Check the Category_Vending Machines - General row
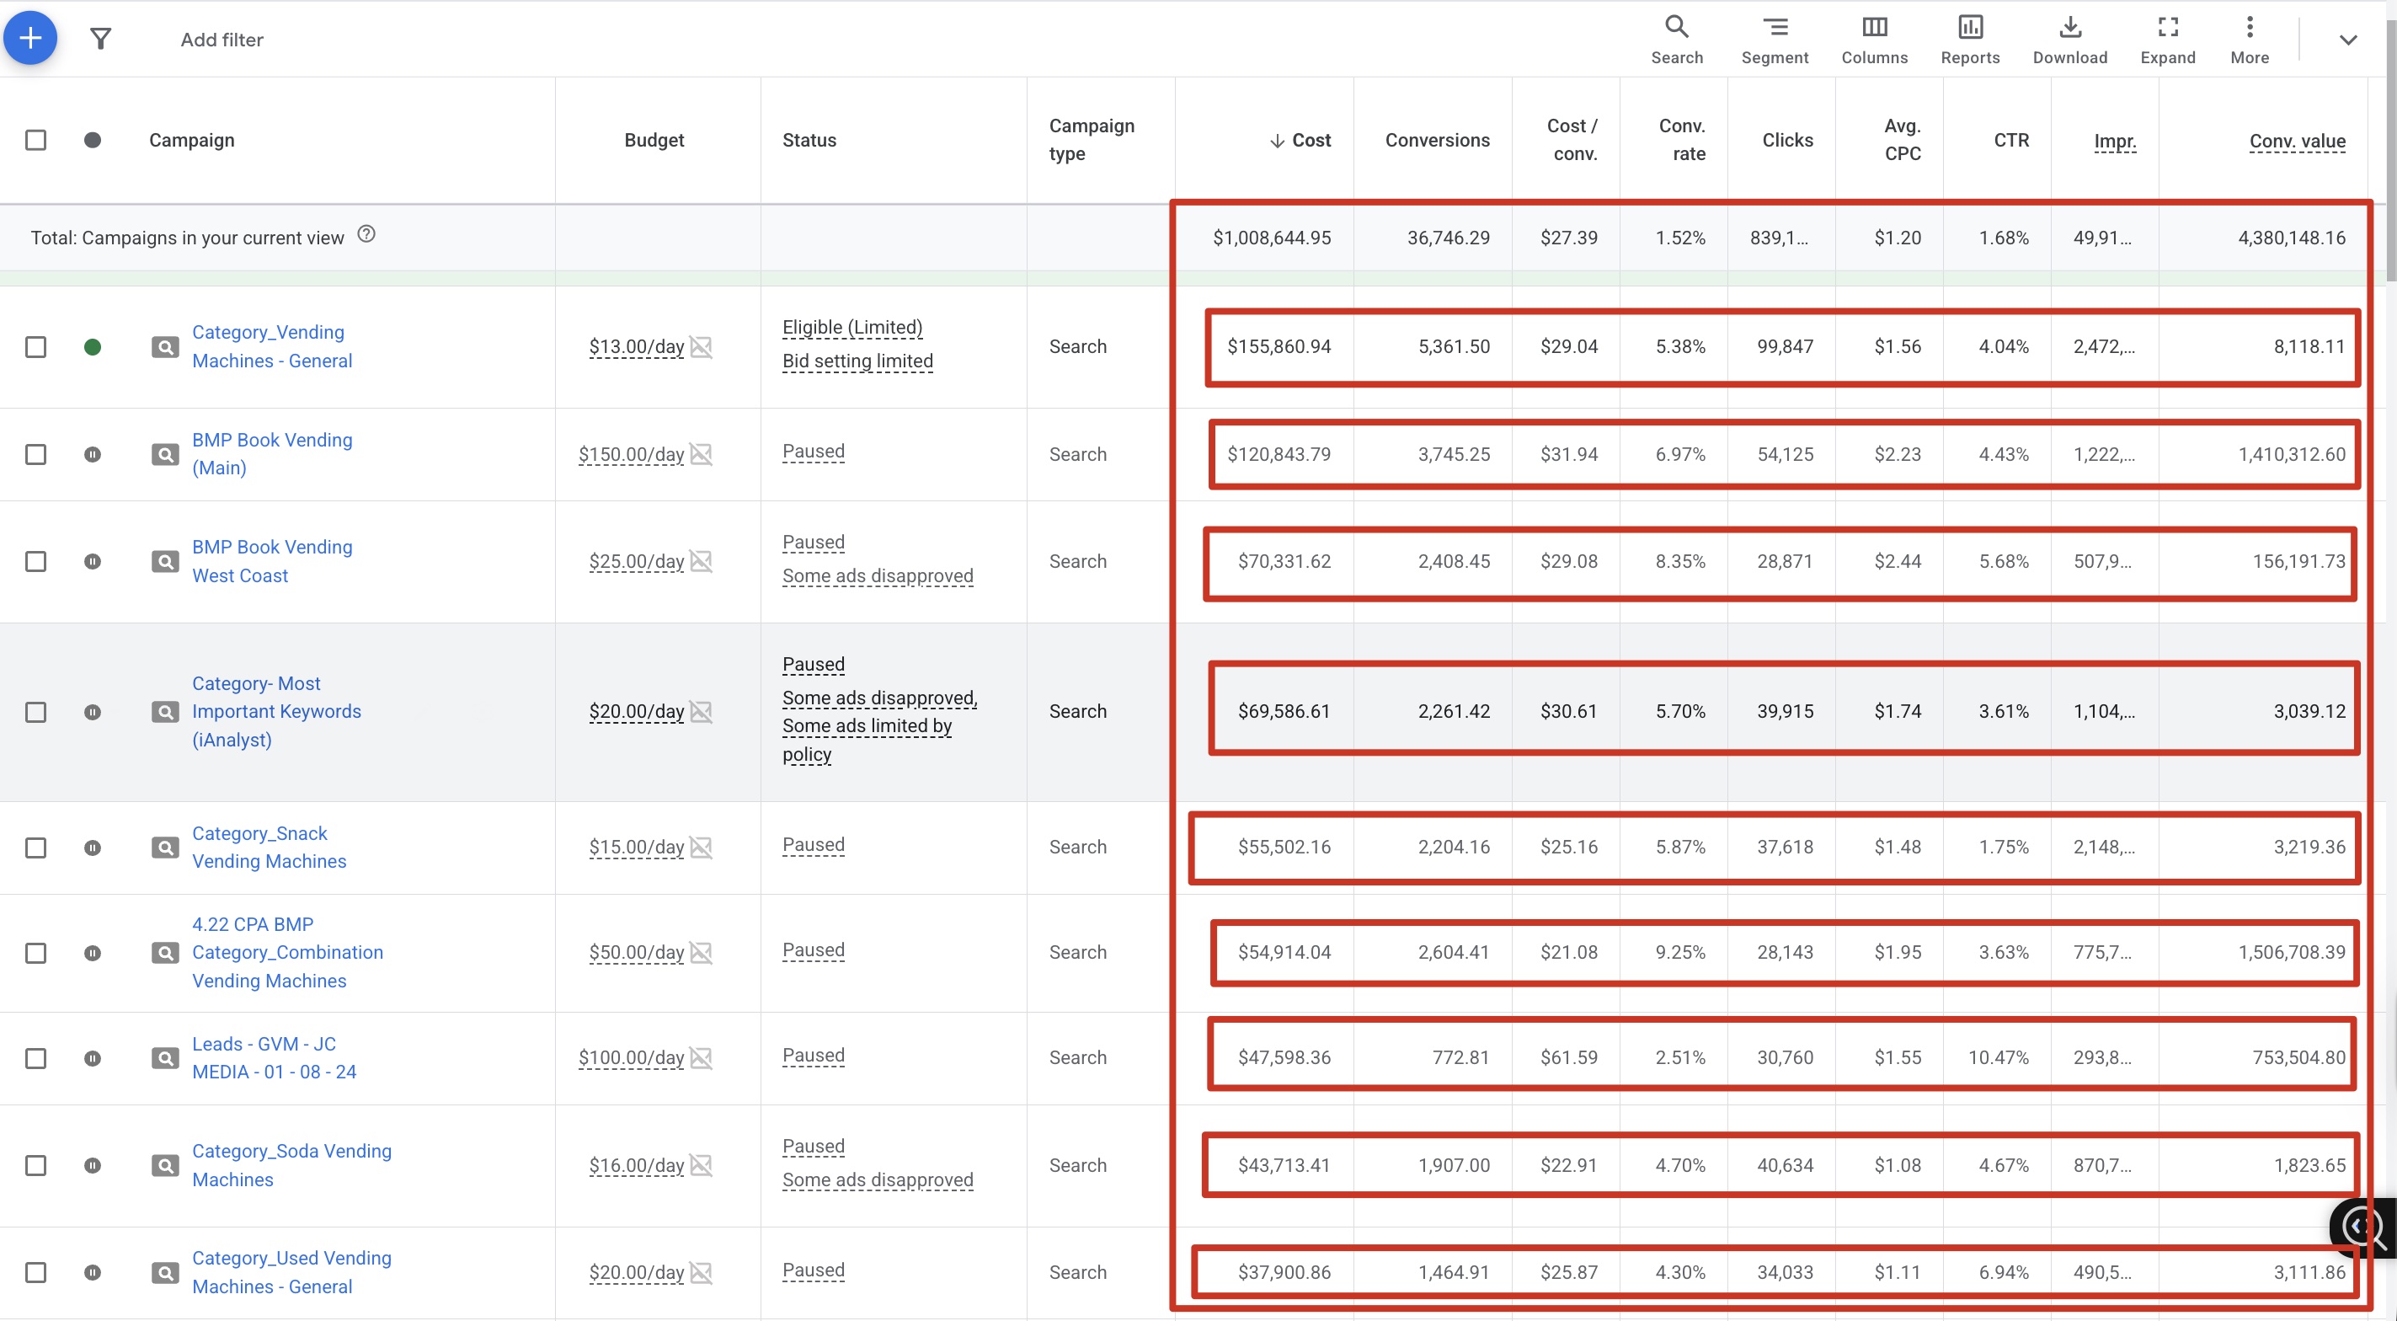2397x1321 pixels. (x=35, y=347)
